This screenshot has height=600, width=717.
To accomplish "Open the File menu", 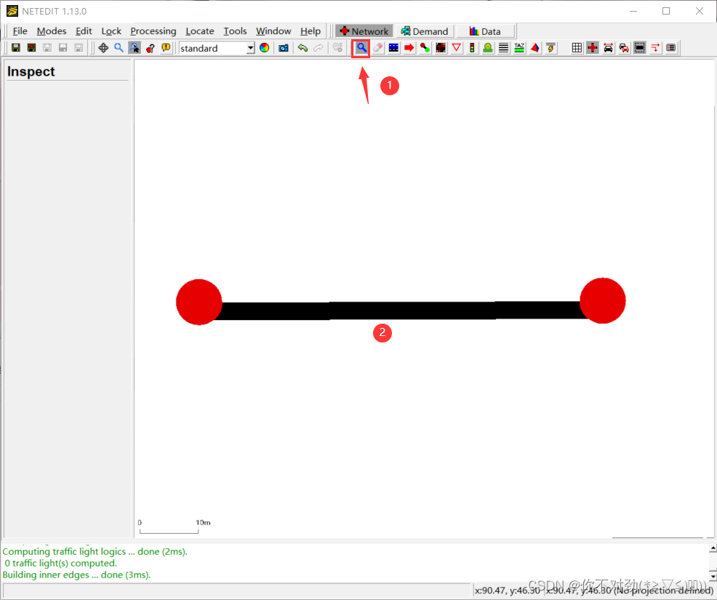I will coord(20,31).
